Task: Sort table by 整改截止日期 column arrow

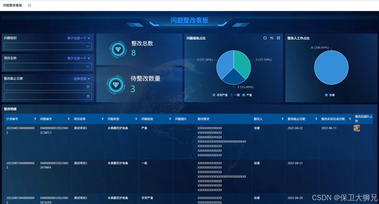Action: click(x=316, y=119)
